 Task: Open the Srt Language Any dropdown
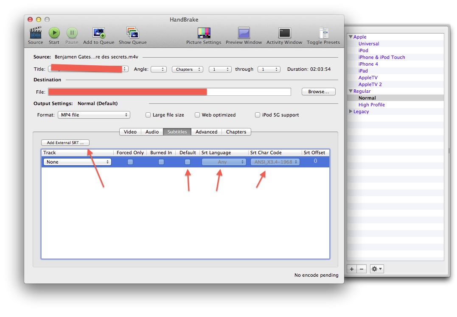click(224, 162)
